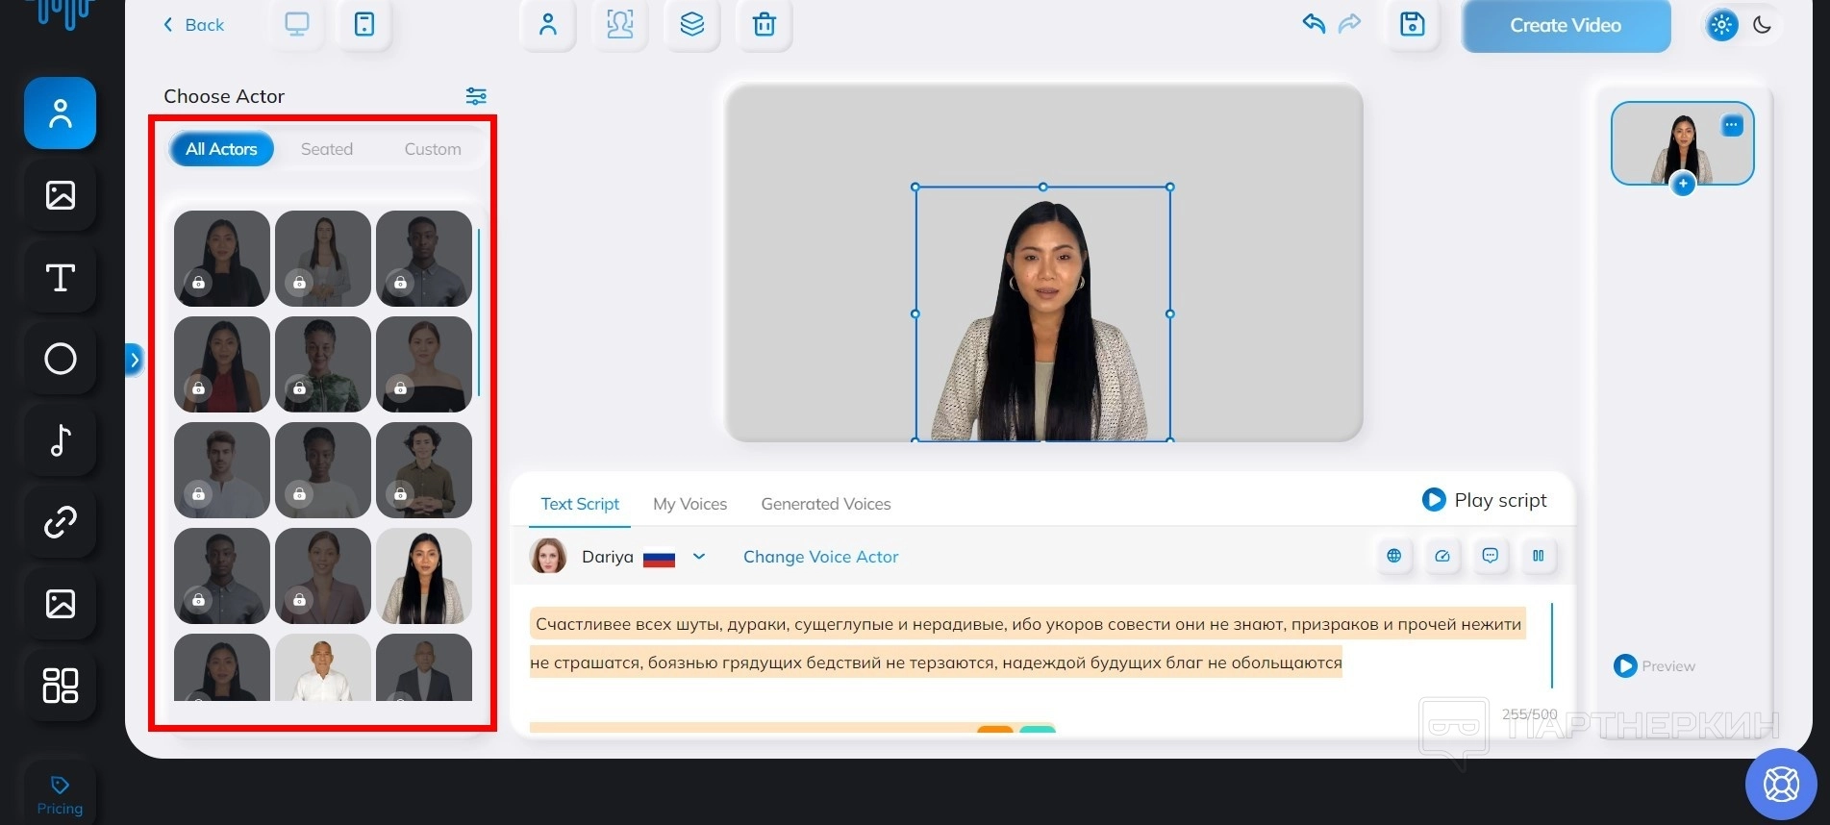Click the save floppy disk icon

1412,25
